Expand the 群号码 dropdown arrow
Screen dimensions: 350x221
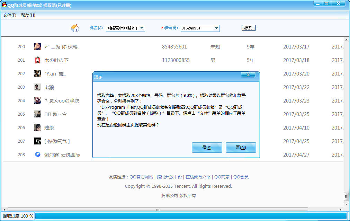click(216, 28)
